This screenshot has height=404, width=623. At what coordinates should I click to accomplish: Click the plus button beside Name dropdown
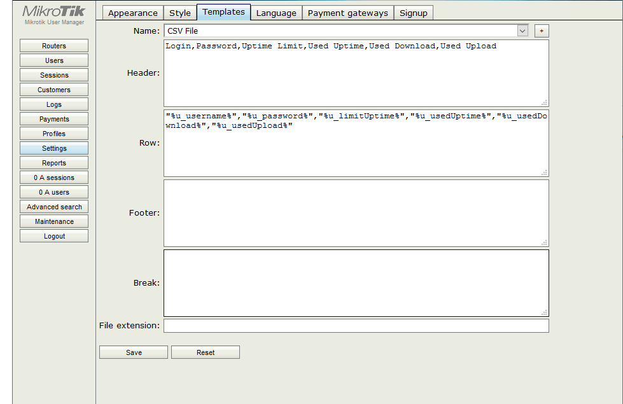(542, 31)
